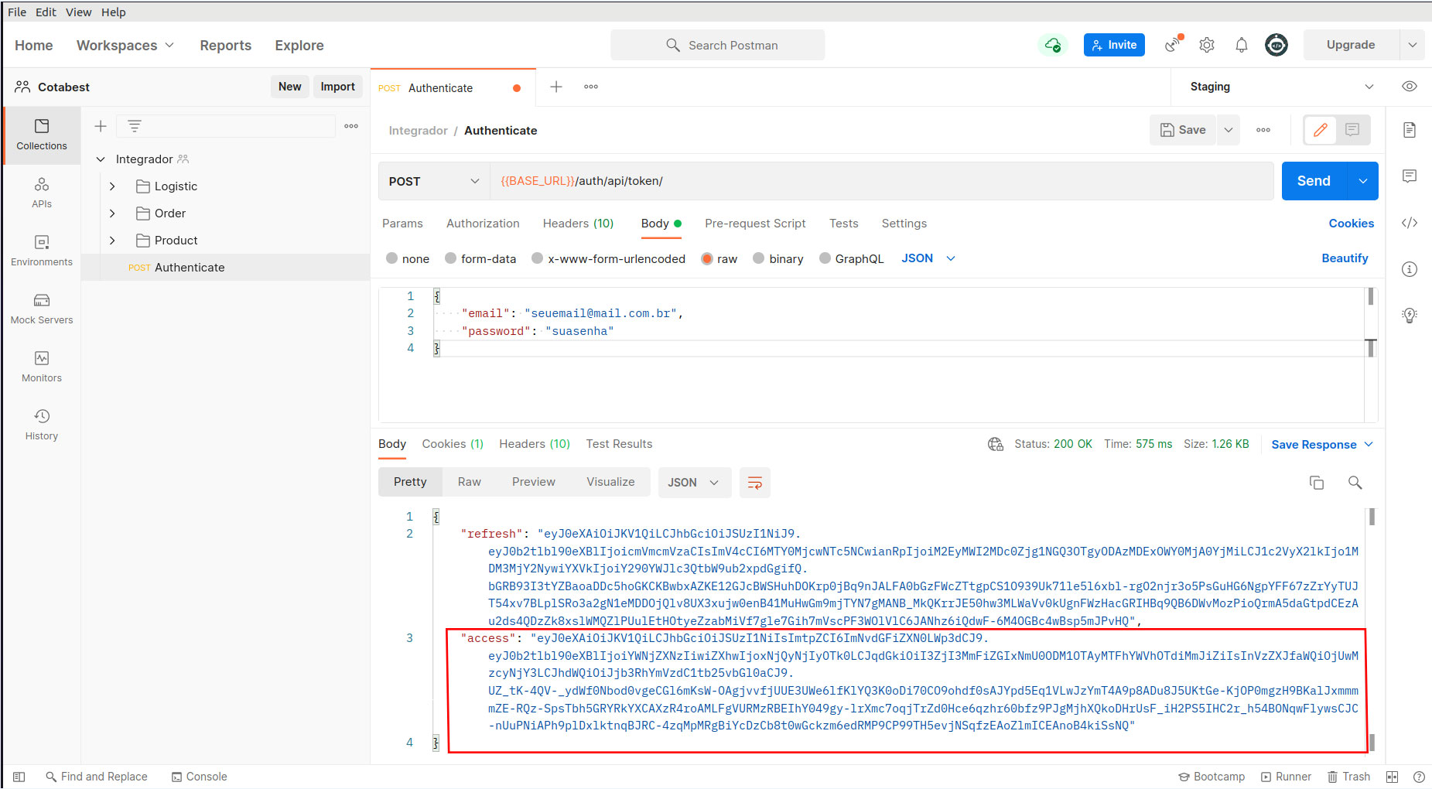Switch to edit mode pencil icon
1432x789 pixels.
(1321, 130)
